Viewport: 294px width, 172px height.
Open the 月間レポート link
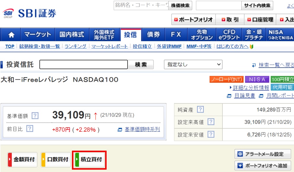click(280, 96)
